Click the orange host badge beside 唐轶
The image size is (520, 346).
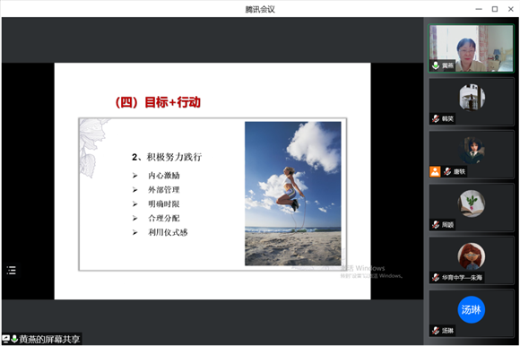point(435,171)
